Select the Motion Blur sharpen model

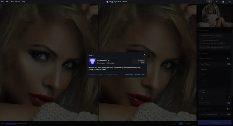(214, 85)
